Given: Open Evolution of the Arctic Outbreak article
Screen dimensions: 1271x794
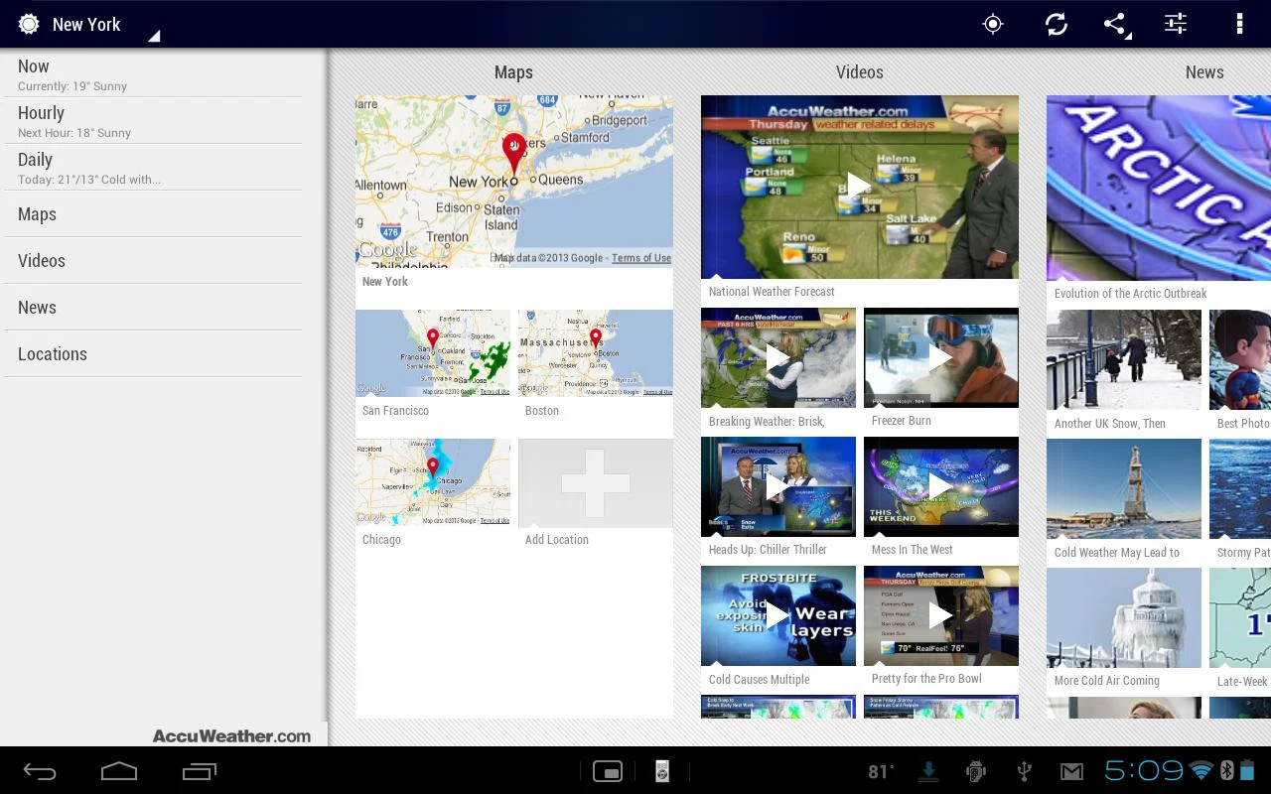Looking at the screenshot, I should click(1159, 188).
